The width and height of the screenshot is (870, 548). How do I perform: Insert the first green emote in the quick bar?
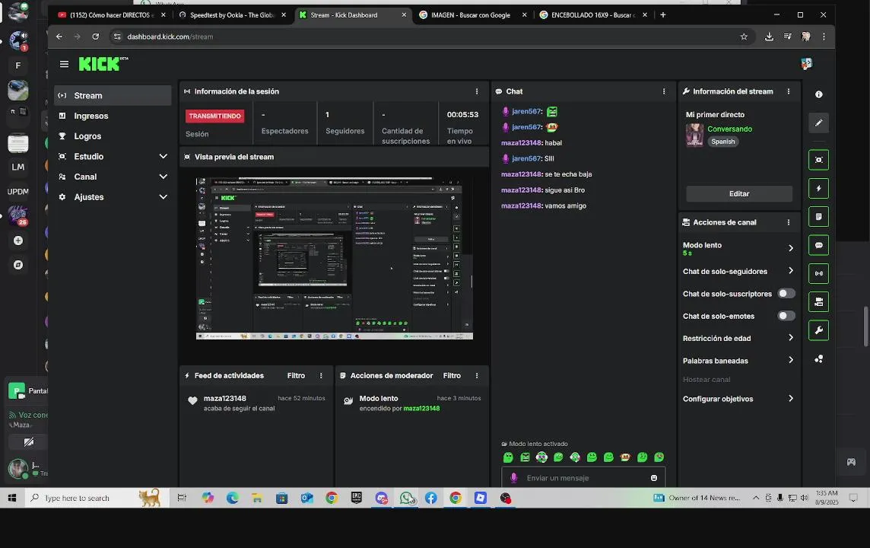click(x=508, y=457)
